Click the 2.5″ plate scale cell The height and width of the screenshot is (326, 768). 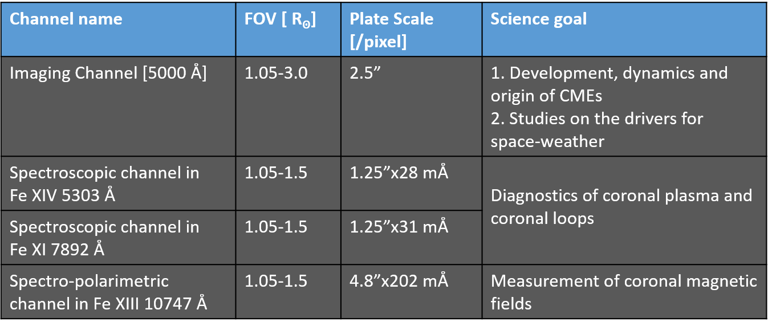tap(412, 106)
